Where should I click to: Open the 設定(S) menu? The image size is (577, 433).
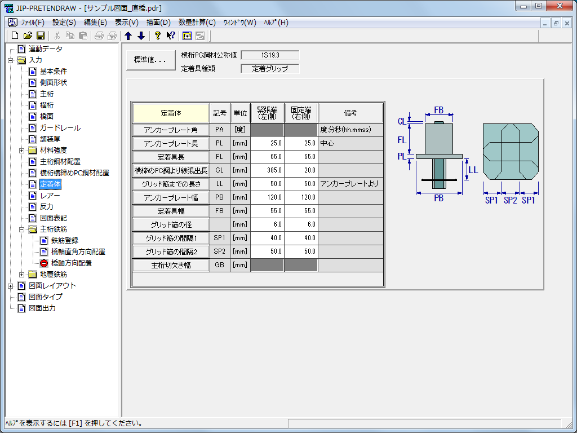[64, 23]
